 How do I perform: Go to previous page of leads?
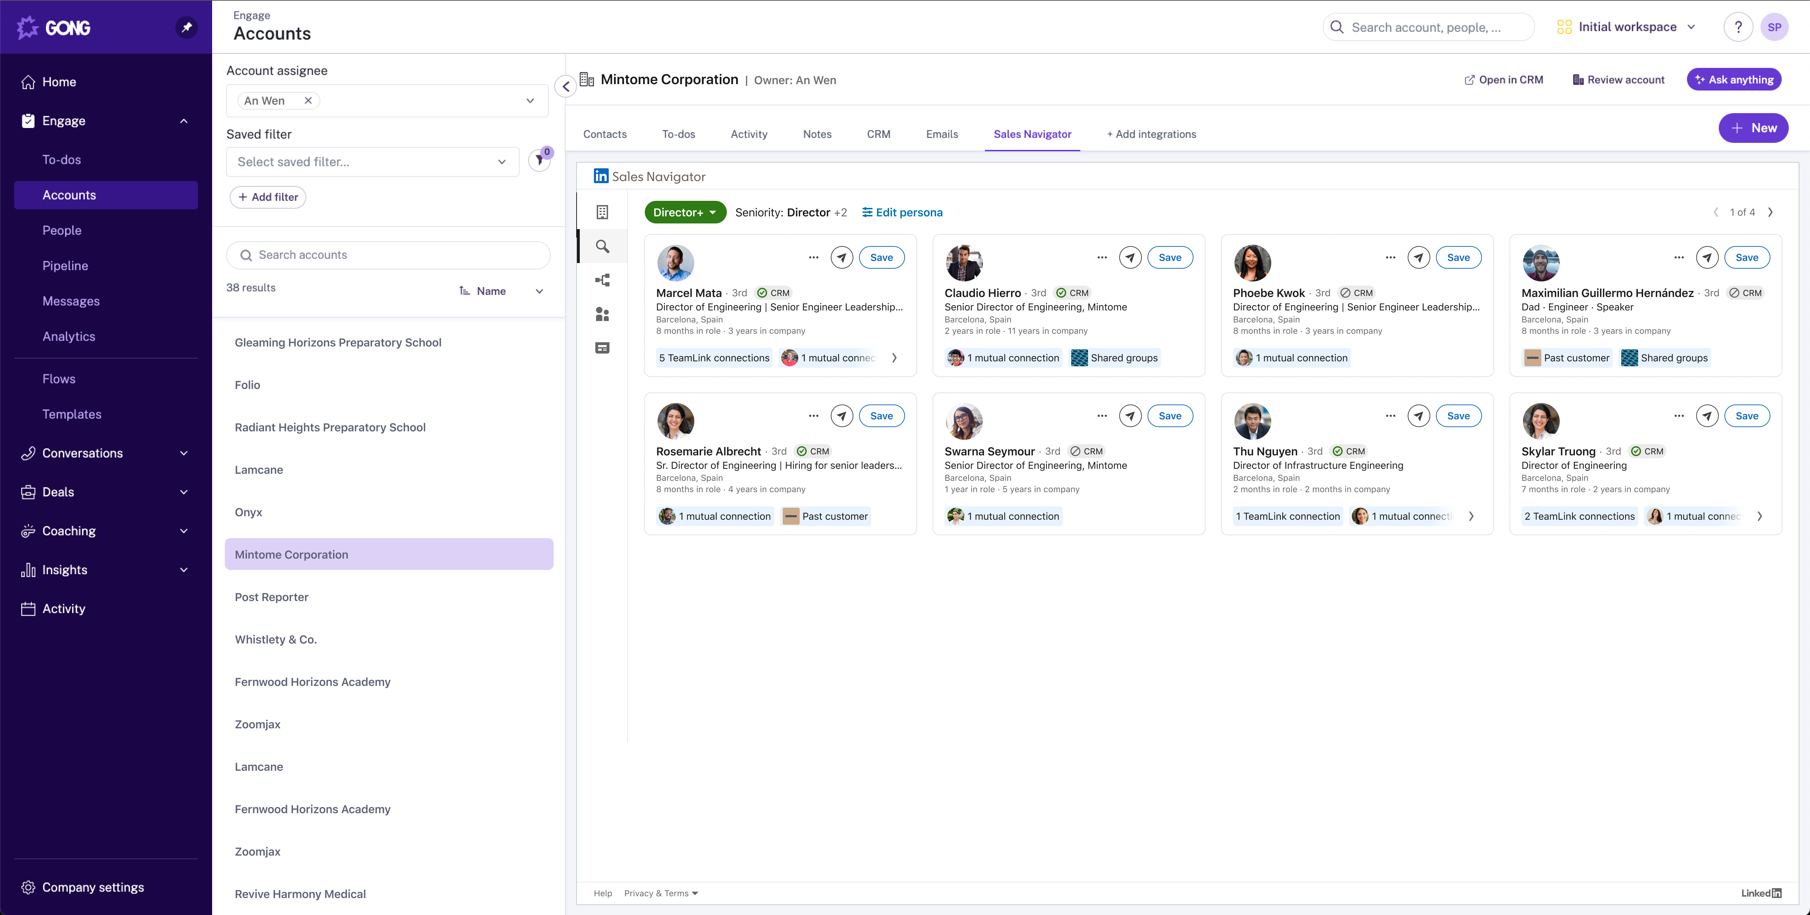[1715, 212]
